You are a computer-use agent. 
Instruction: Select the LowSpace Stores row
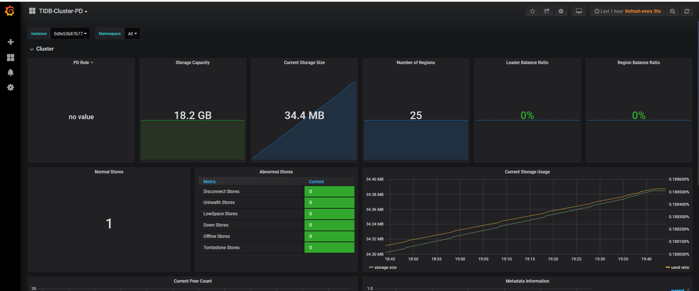click(276, 214)
